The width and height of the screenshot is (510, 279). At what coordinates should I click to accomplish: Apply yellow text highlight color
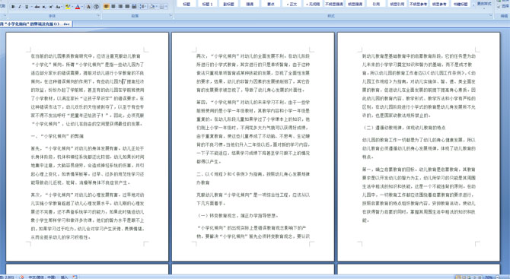click(68, 7)
